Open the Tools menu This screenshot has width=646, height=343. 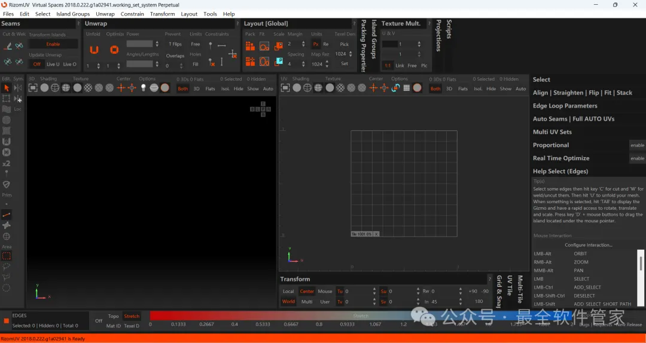pyautogui.click(x=210, y=14)
